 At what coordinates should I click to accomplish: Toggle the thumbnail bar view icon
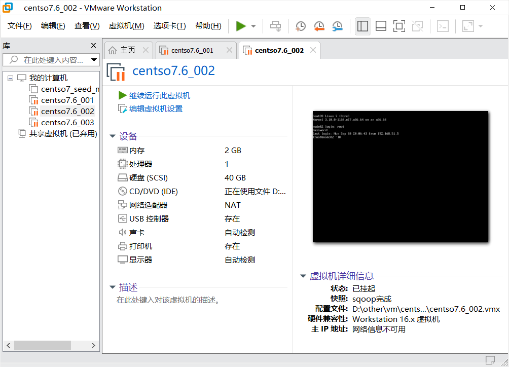point(381,26)
